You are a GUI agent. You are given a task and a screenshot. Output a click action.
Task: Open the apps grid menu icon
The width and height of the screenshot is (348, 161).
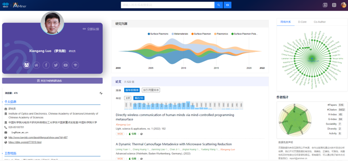coord(334,5)
